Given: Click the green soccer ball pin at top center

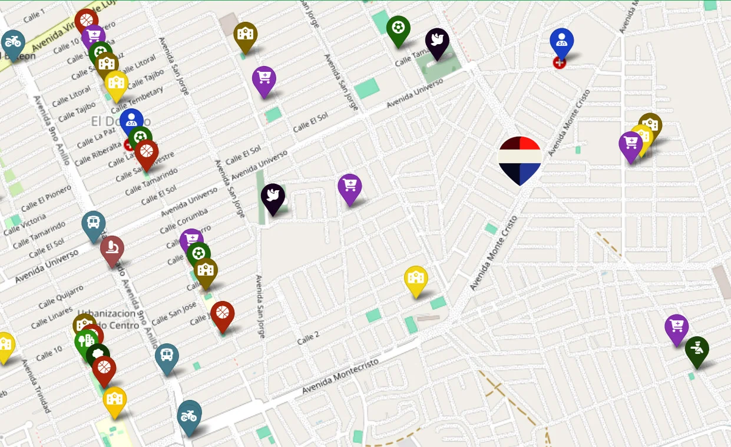Looking at the screenshot, I should coord(398,31).
